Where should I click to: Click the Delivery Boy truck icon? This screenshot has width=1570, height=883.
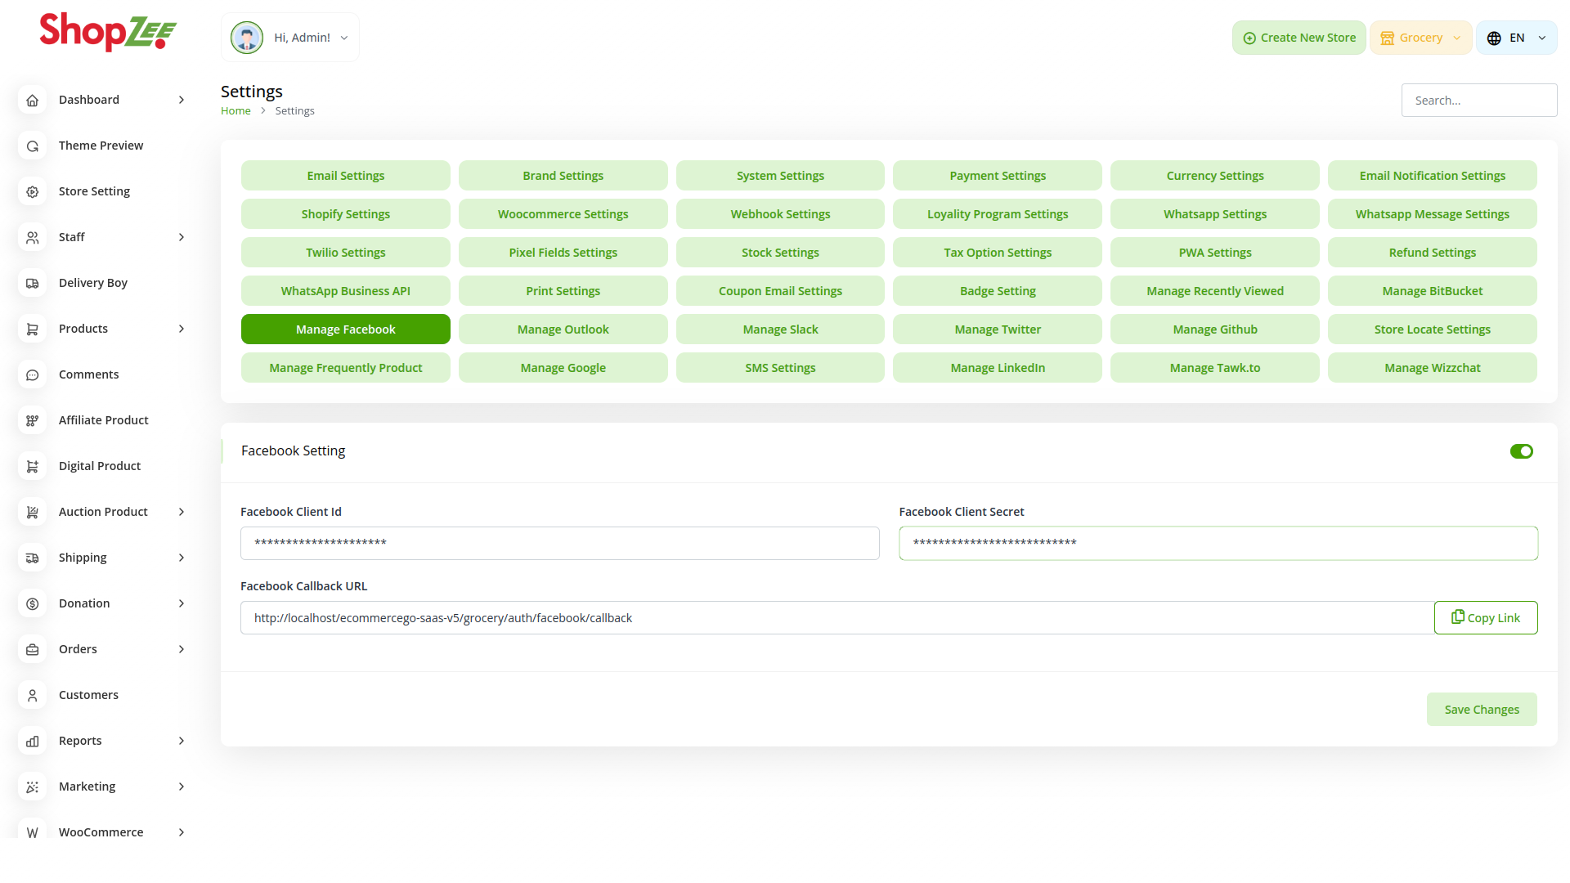33,283
